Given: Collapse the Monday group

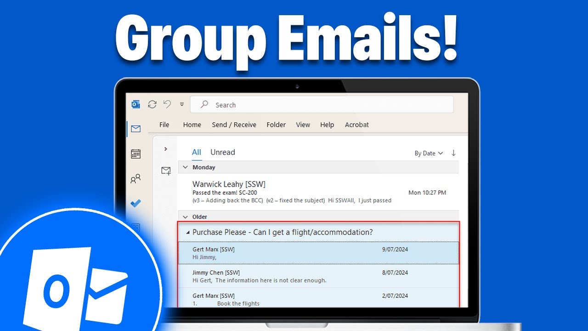Looking at the screenshot, I should click(x=186, y=167).
